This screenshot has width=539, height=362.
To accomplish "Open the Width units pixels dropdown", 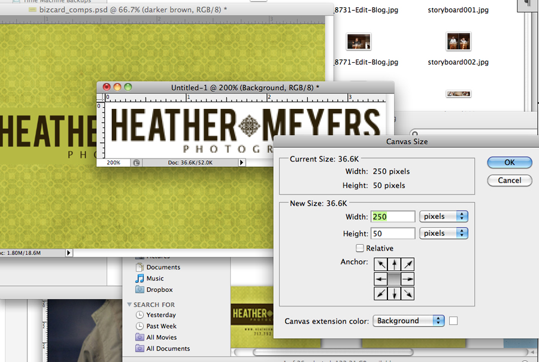I will coord(443,217).
